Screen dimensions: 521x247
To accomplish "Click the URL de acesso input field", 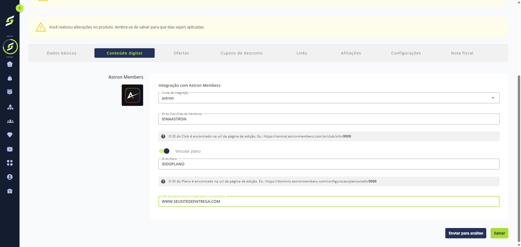I will pos(329,201).
